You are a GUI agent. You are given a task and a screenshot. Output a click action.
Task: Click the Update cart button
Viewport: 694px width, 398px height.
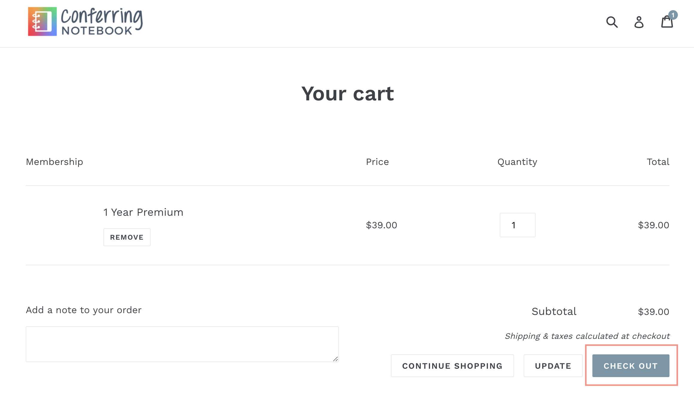coord(553,366)
